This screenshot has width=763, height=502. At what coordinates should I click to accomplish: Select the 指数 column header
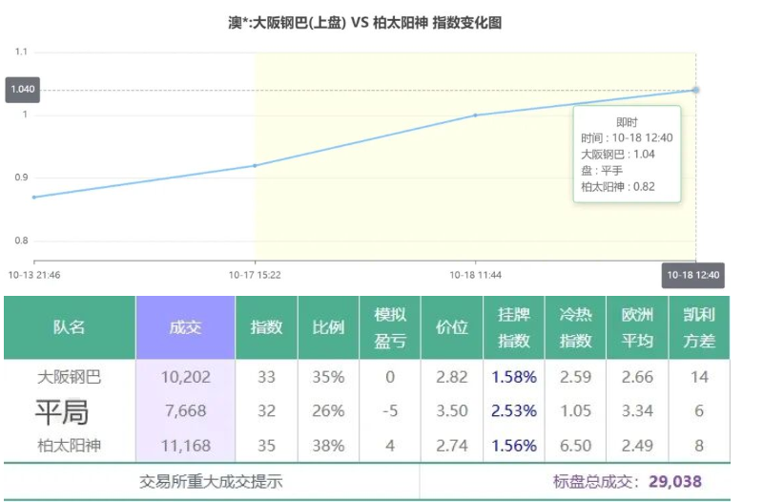click(266, 327)
